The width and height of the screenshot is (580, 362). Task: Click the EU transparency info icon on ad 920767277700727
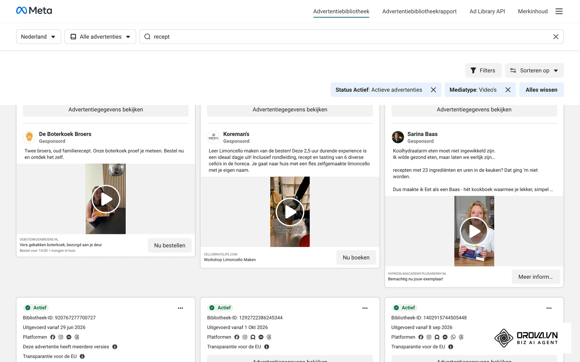click(82, 356)
